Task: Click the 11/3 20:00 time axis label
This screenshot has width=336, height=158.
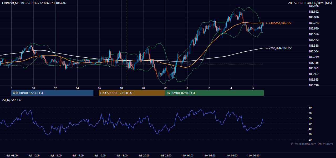Action: pyautogui.click(x=143, y=156)
